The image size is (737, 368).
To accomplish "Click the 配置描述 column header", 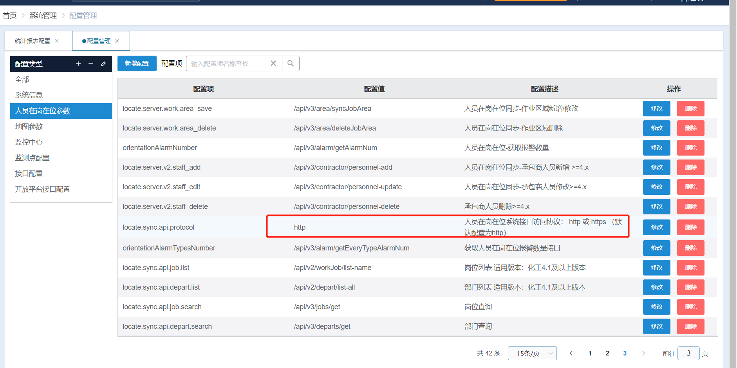I will pos(545,89).
